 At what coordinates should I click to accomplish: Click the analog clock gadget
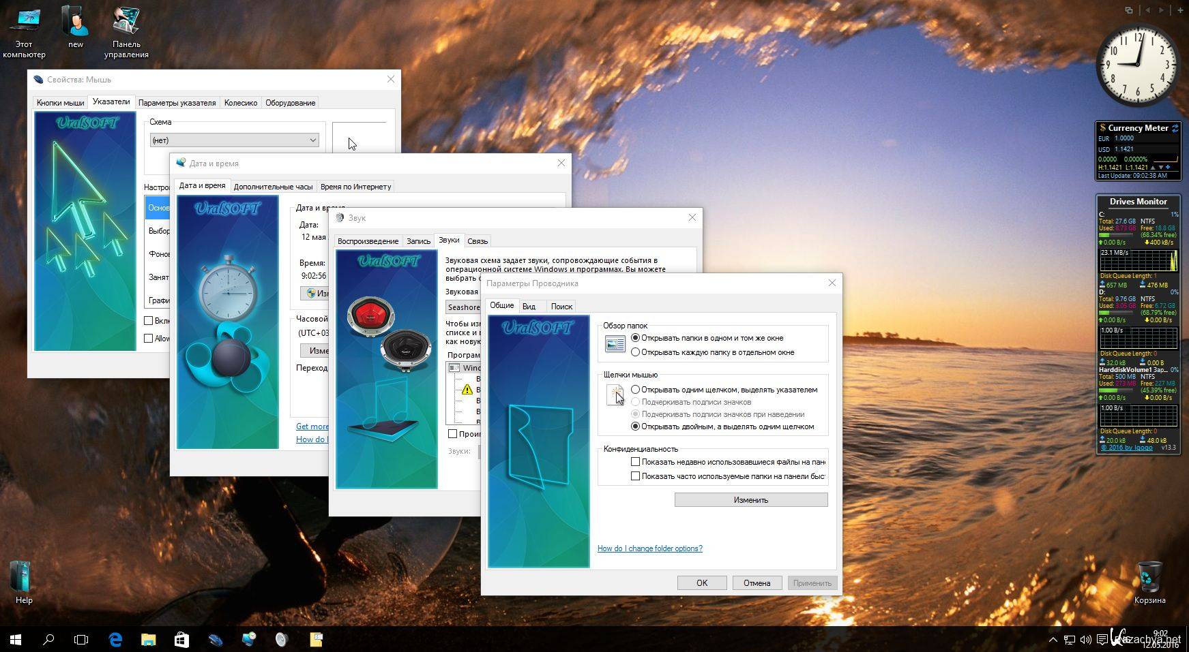point(1138,65)
